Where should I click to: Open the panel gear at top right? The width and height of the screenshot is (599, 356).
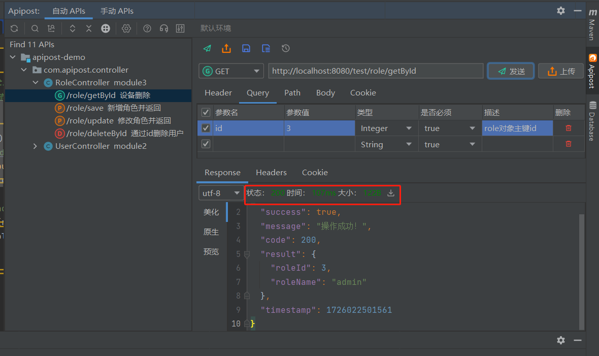[561, 11]
